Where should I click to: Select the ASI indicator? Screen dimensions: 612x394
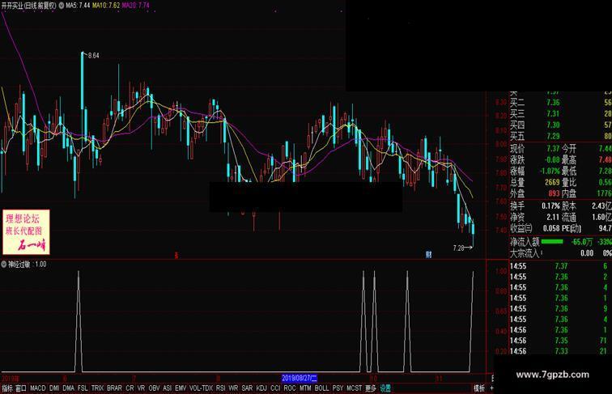[167, 388]
